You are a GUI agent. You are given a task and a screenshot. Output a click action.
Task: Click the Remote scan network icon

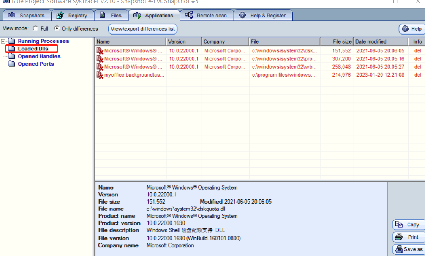click(189, 15)
